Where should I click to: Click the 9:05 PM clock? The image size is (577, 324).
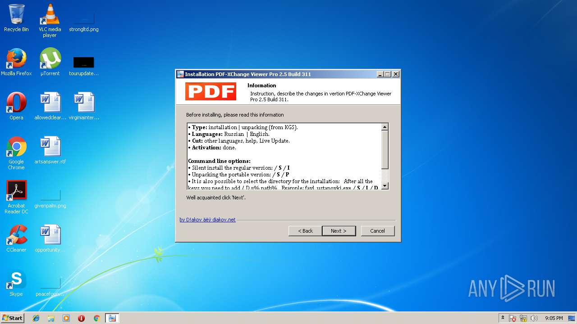point(554,318)
